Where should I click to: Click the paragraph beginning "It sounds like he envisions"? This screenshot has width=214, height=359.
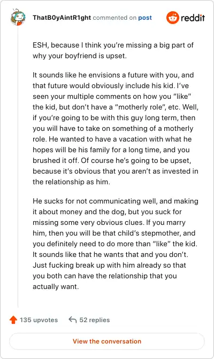pyautogui.click(x=116, y=128)
